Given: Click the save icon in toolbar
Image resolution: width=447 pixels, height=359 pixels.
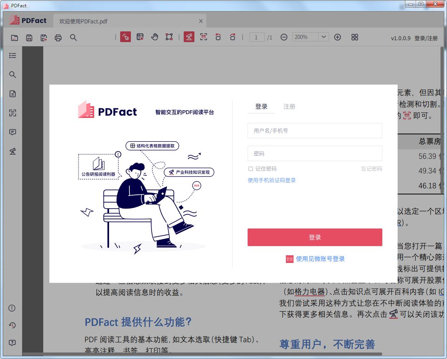Looking at the screenshot, I should pyautogui.click(x=29, y=38).
